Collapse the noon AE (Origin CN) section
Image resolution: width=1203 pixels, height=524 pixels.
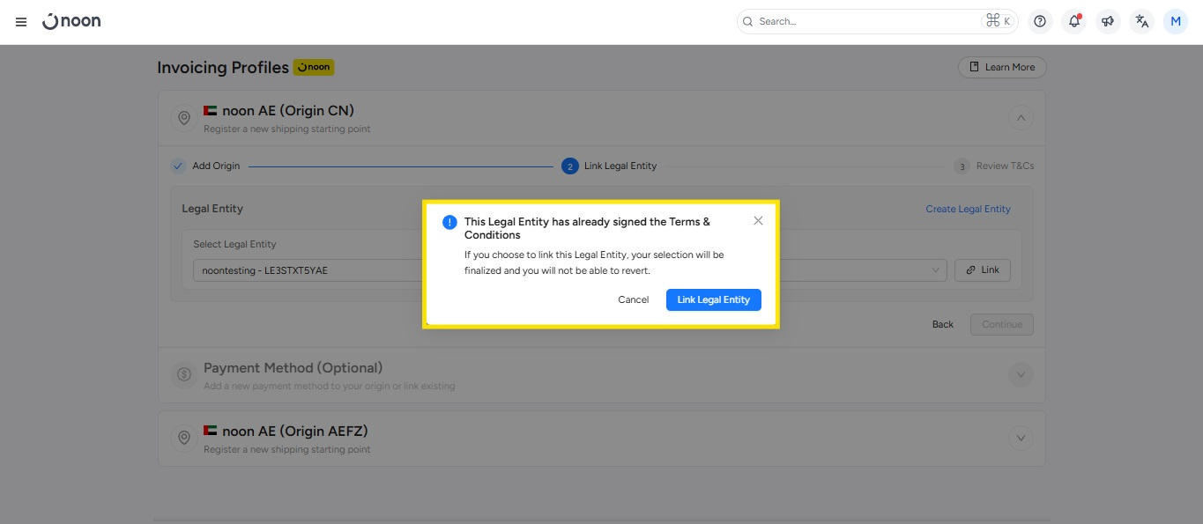coord(1021,117)
